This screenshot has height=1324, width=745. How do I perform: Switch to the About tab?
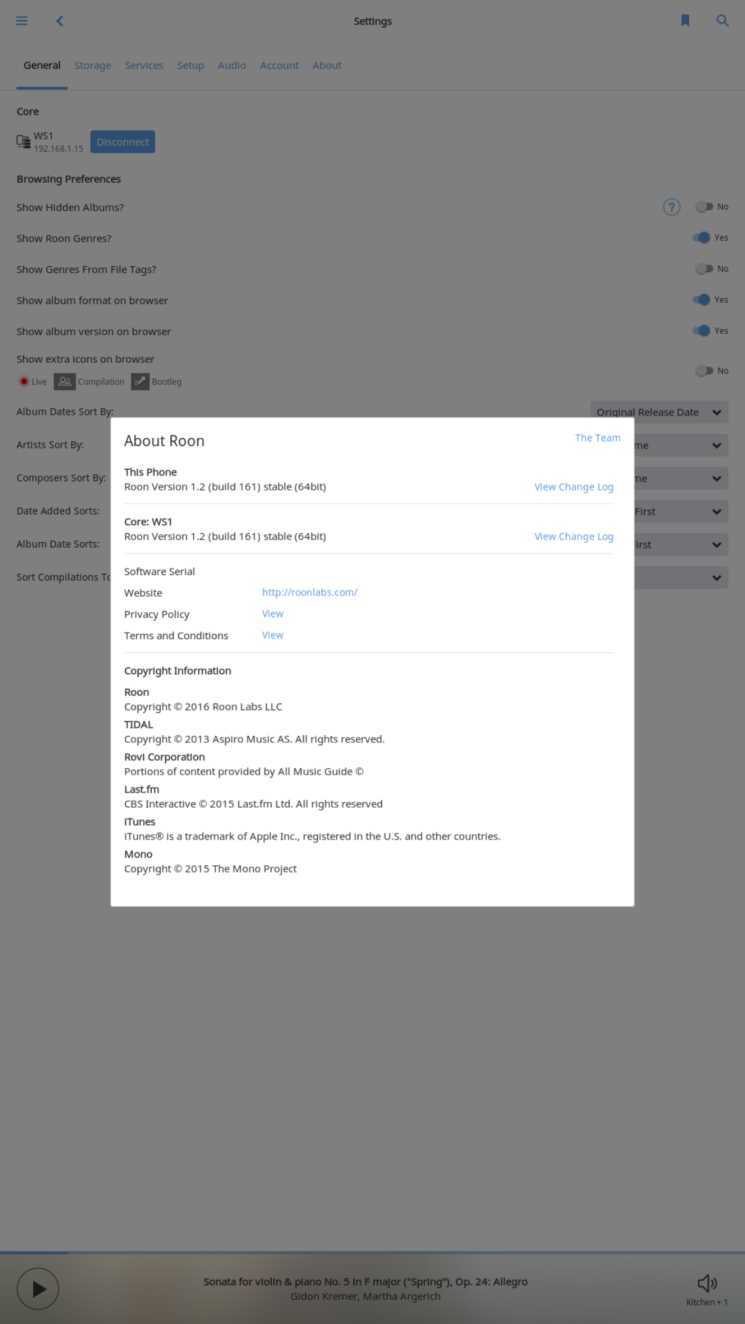pyautogui.click(x=327, y=65)
